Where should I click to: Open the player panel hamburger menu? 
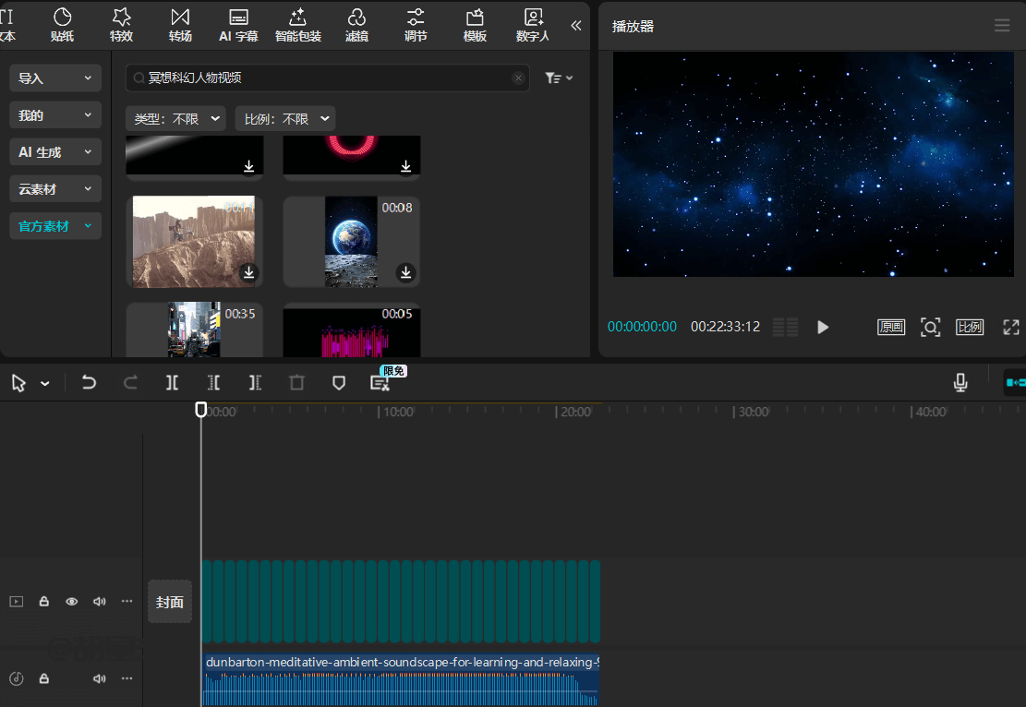[x=1002, y=26]
